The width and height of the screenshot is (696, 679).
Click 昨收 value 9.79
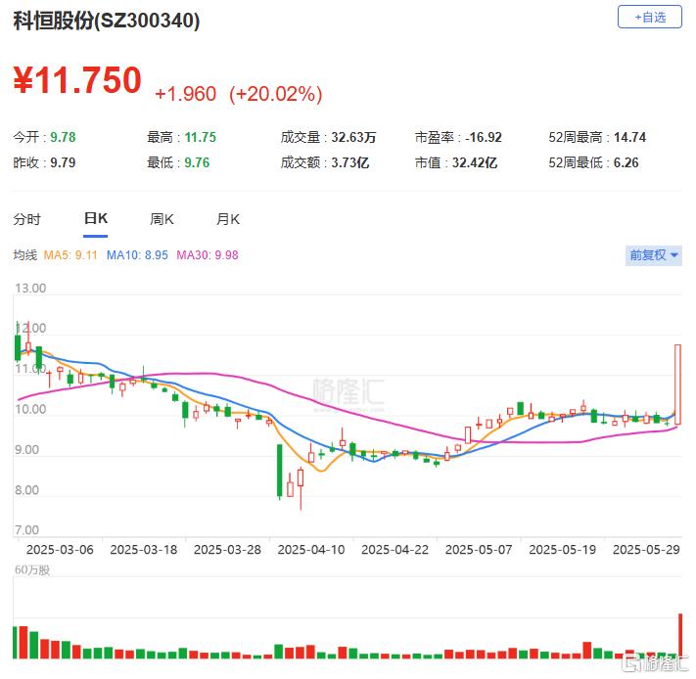(x=63, y=162)
